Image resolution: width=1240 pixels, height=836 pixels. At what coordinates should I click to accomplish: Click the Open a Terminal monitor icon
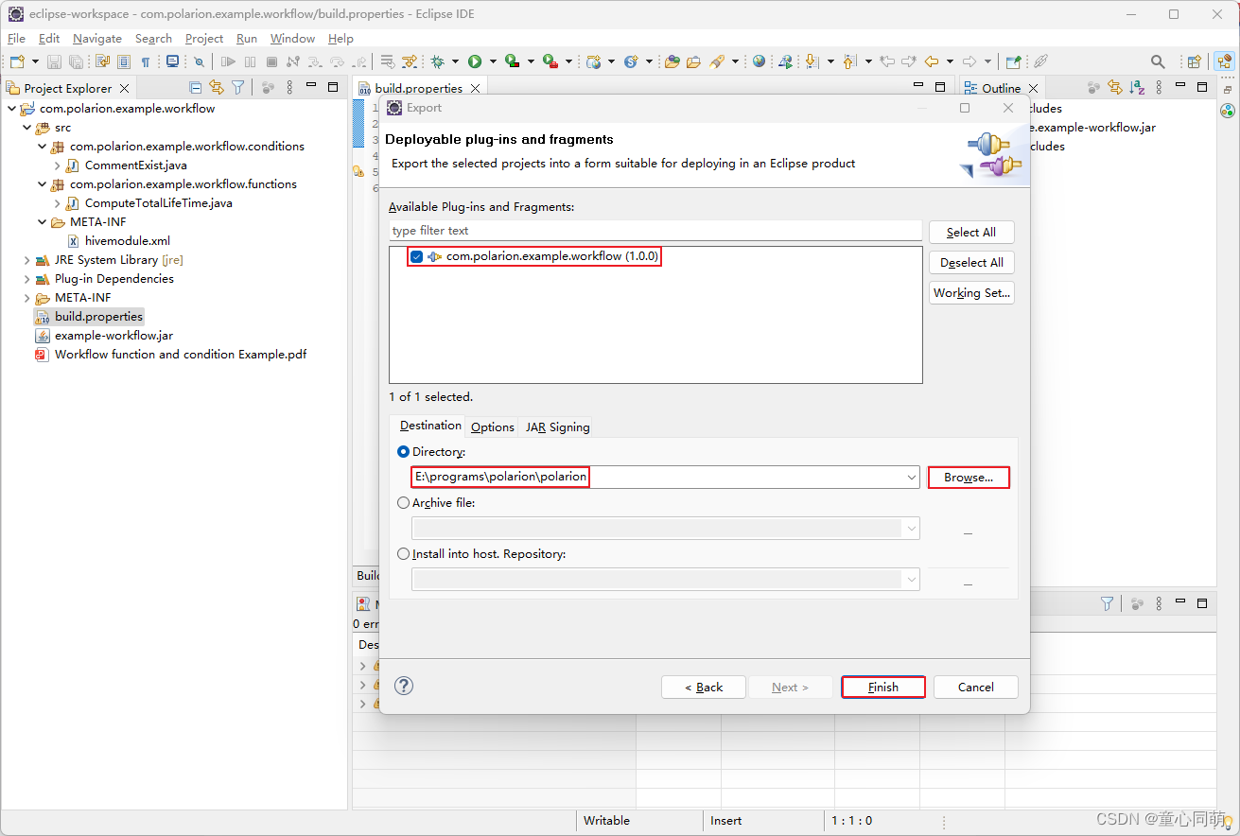point(173,61)
